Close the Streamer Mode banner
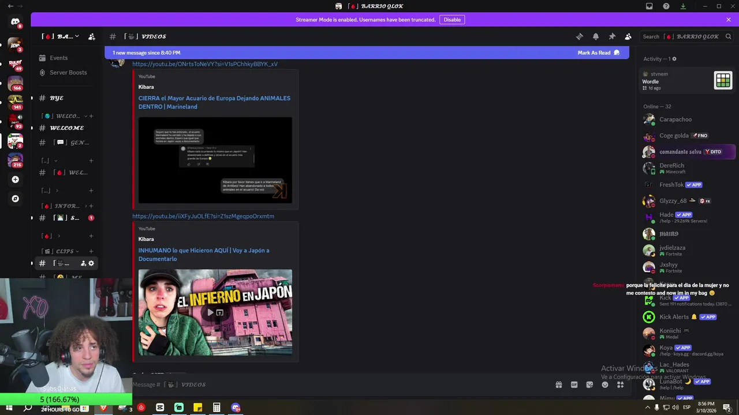Viewport: 739px width, 415px height. [x=729, y=20]
